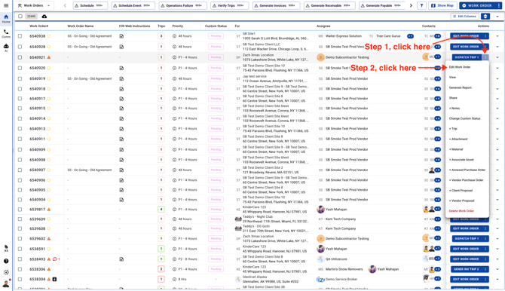Click the collapse sidebar circular arrow icon

coord(6,272)
